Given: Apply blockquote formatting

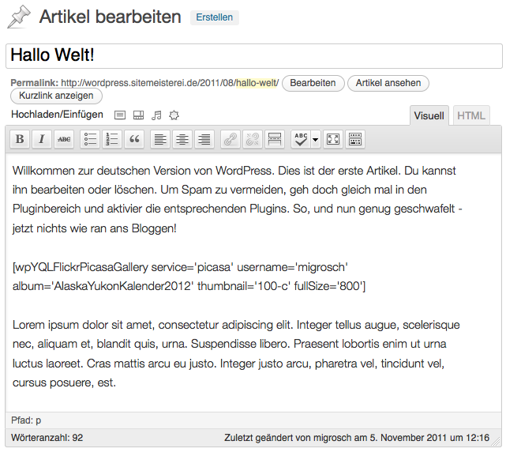Looking at the screenshot, I should [134, 139].
